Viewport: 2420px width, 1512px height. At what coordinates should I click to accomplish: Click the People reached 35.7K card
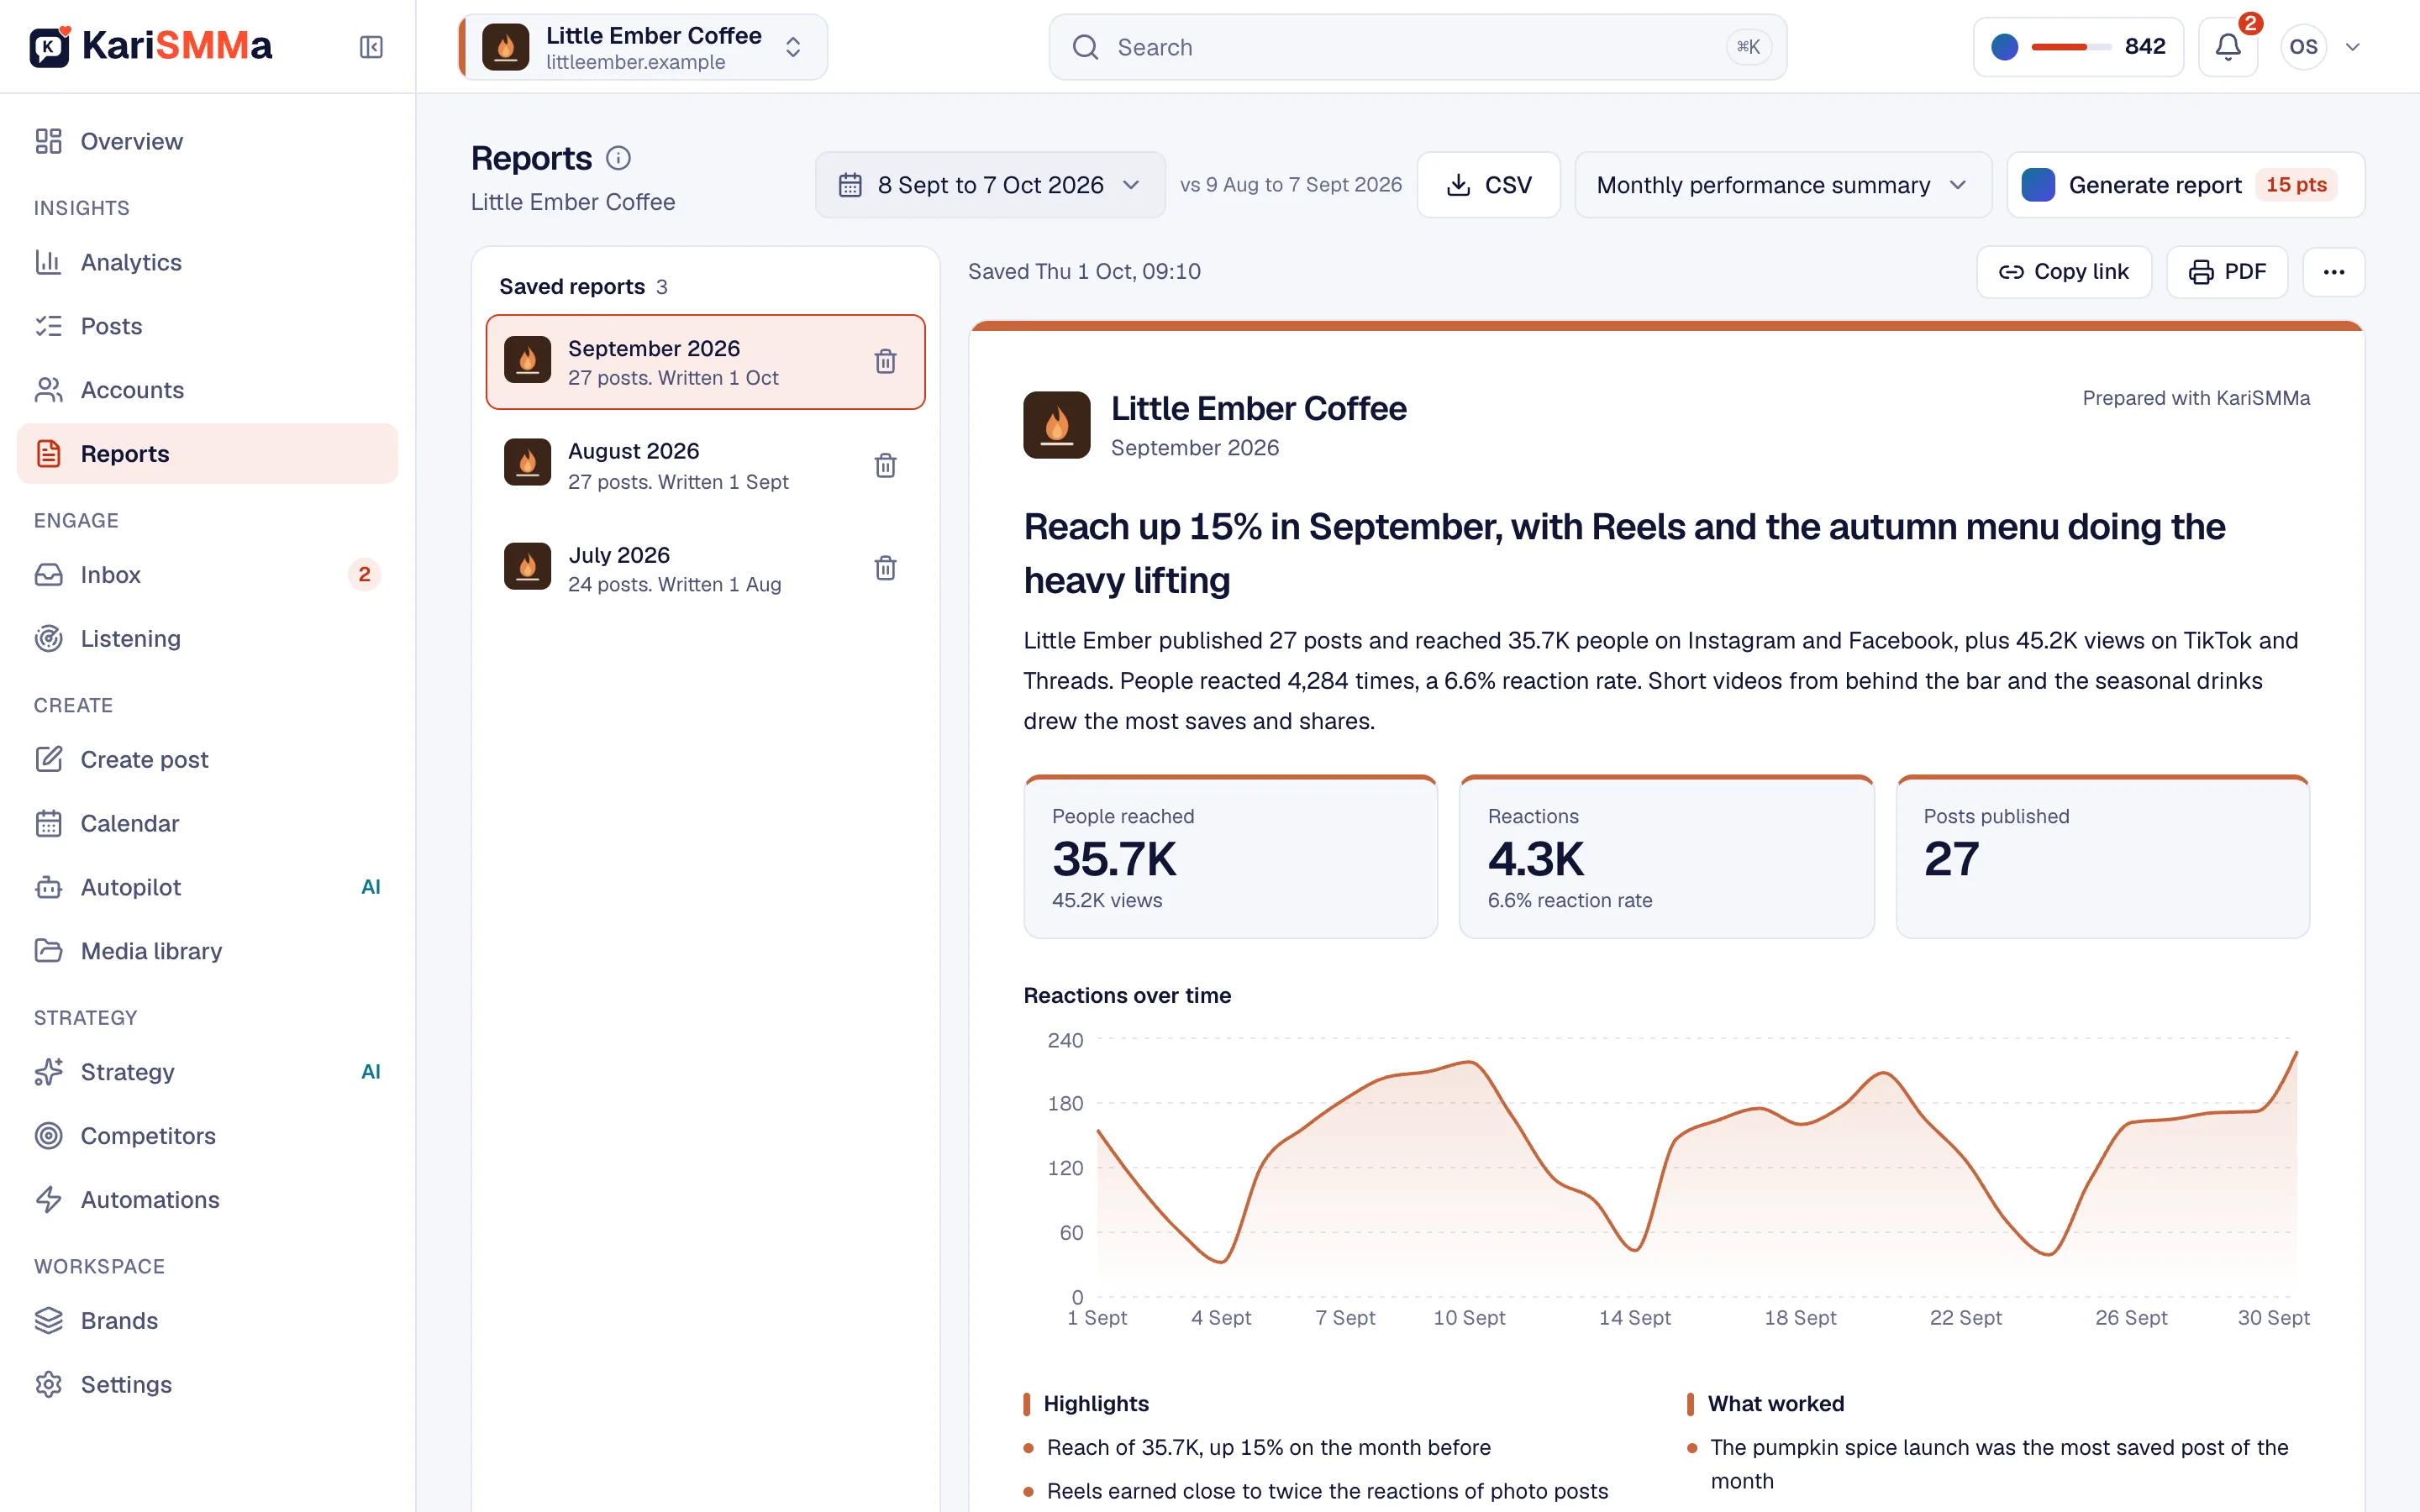1230,857
